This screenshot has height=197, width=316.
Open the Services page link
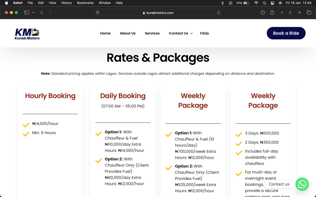pos(152,33)
